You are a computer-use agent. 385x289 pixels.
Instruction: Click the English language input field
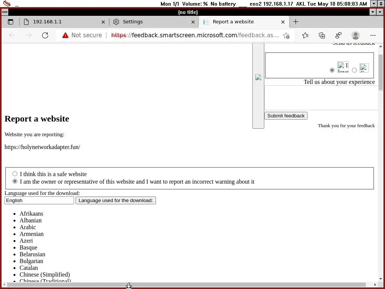(39, 201)
